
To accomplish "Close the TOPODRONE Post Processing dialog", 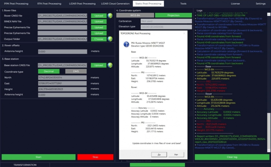I will (184, 33).
